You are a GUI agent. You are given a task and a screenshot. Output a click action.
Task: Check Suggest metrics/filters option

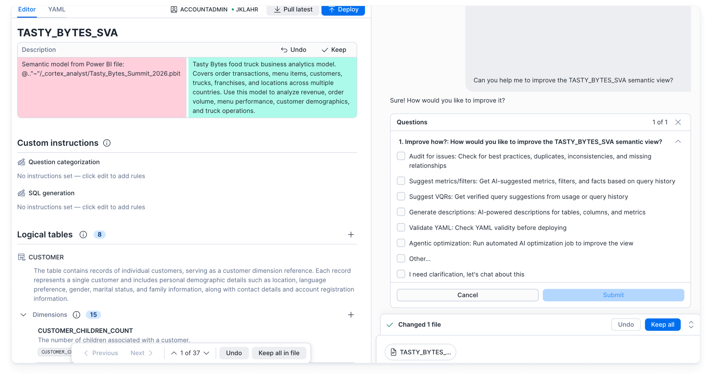(x=401, y=181)
